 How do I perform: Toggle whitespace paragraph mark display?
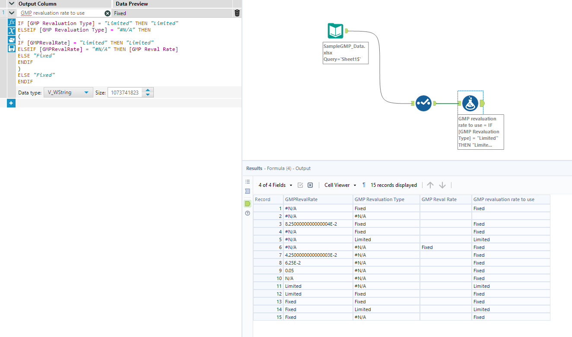pyautogui.click(x=364, y=185)
